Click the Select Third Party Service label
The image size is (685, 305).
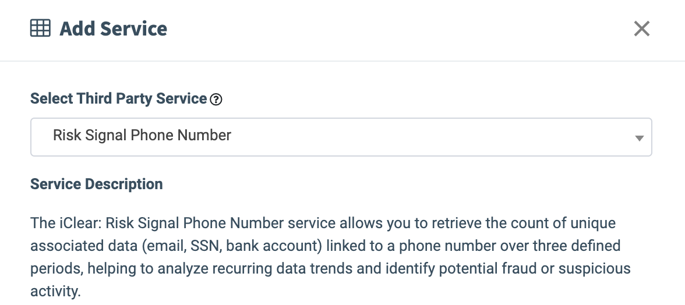click(118, 98)
